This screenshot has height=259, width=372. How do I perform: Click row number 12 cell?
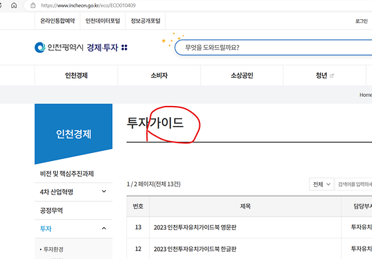[x=138, y=249]
